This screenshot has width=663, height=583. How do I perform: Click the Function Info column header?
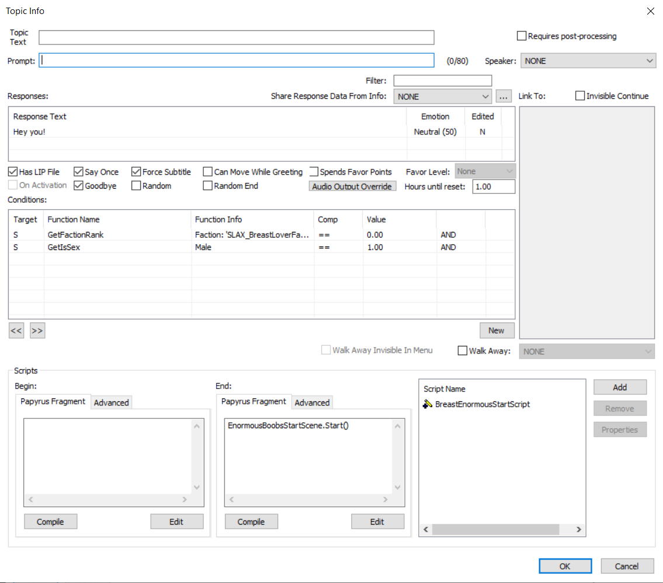click(252, 220)
